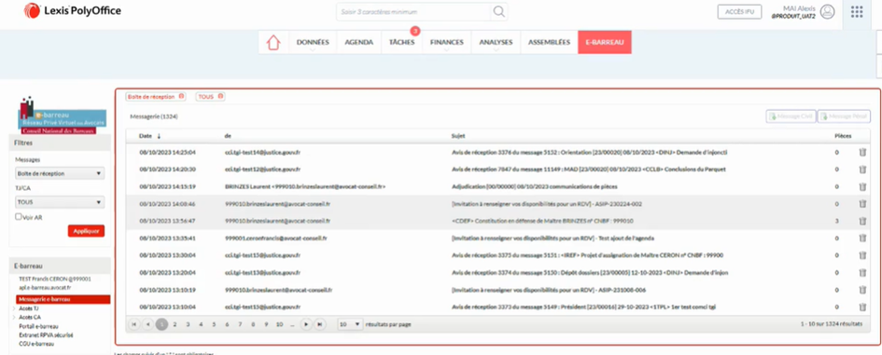Open the FINANCES menu
Viewport: 882px width, 355px height.
pos(447,42)
